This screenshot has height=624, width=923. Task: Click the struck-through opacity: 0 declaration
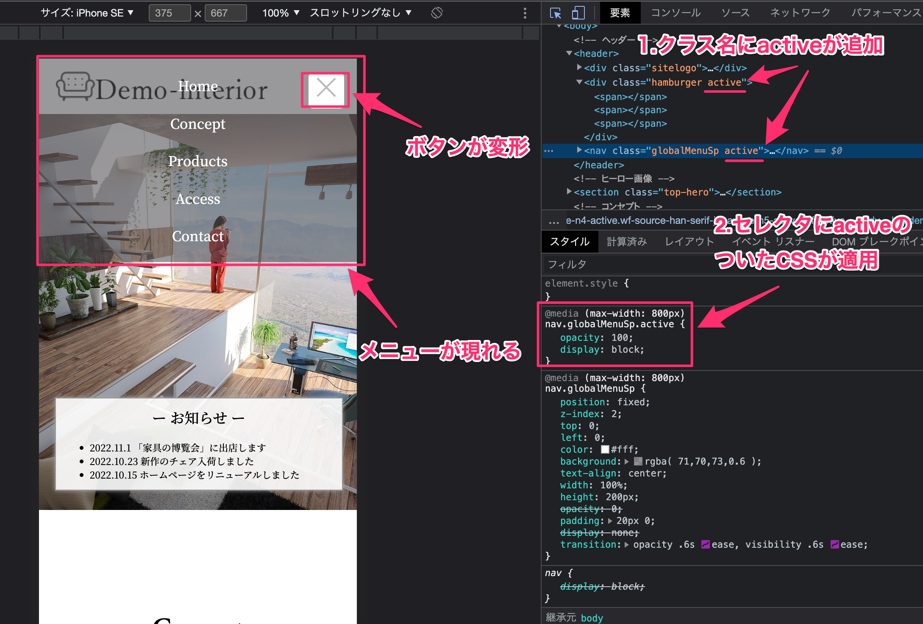pos(591,509)
